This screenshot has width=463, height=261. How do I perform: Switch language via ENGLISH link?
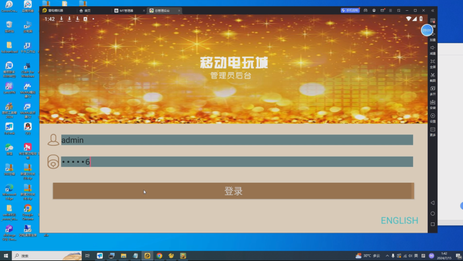(399, 221)
